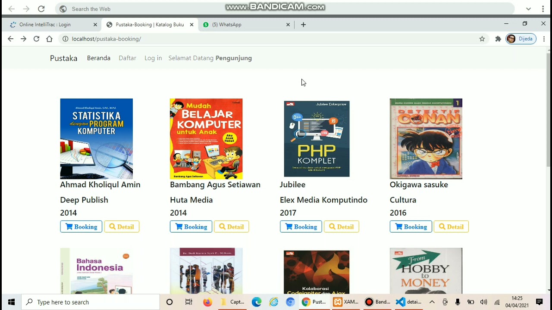Book the Ahmad Kholiqul Amin statistics book
The width and height of the screenshot is (552, 310).
click(81, 226)
